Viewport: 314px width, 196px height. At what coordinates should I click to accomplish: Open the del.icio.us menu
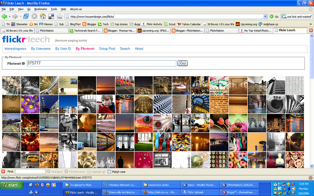(76, 9)
